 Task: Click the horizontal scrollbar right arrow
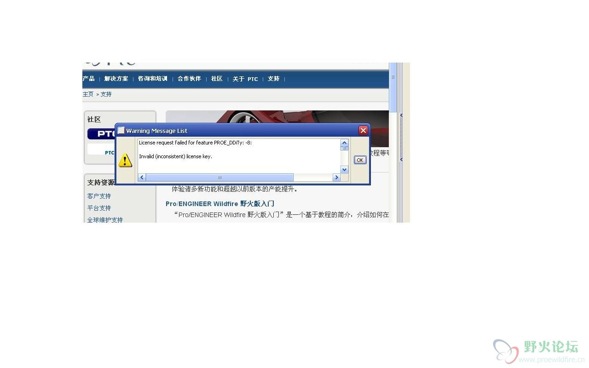[336, 178]
